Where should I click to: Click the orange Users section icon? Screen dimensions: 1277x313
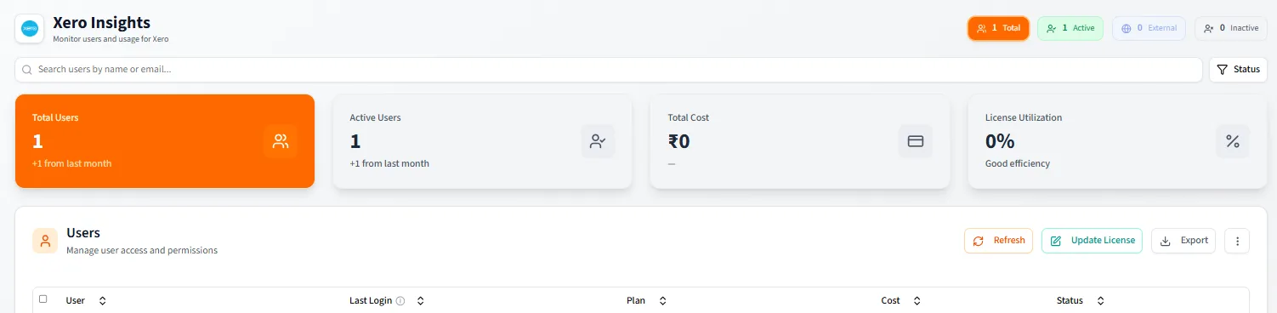point(45,241)
